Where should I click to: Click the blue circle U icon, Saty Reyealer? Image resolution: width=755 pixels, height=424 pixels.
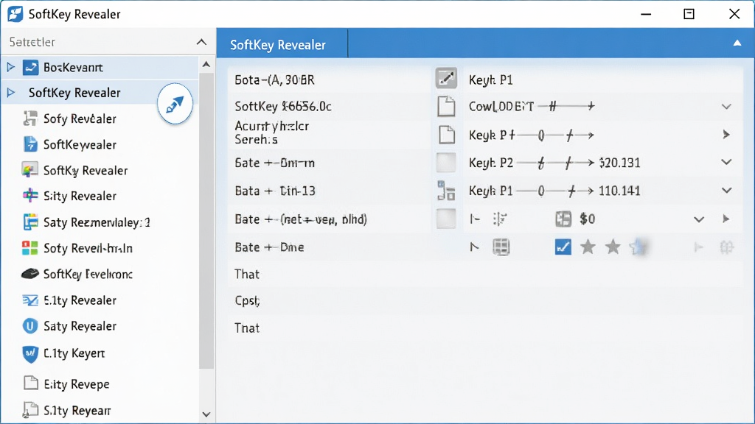pos(29,326)
